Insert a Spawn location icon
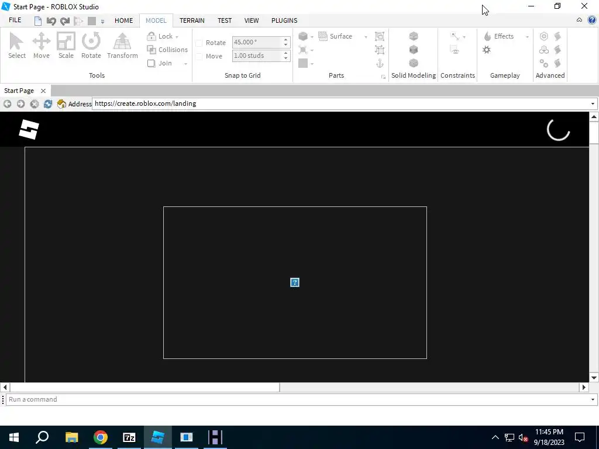Viewport: 599px width, 449px height. coord(487,50)
